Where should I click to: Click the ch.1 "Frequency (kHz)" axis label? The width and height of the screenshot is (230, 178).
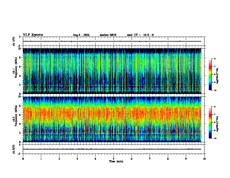(x=16, y=67)
